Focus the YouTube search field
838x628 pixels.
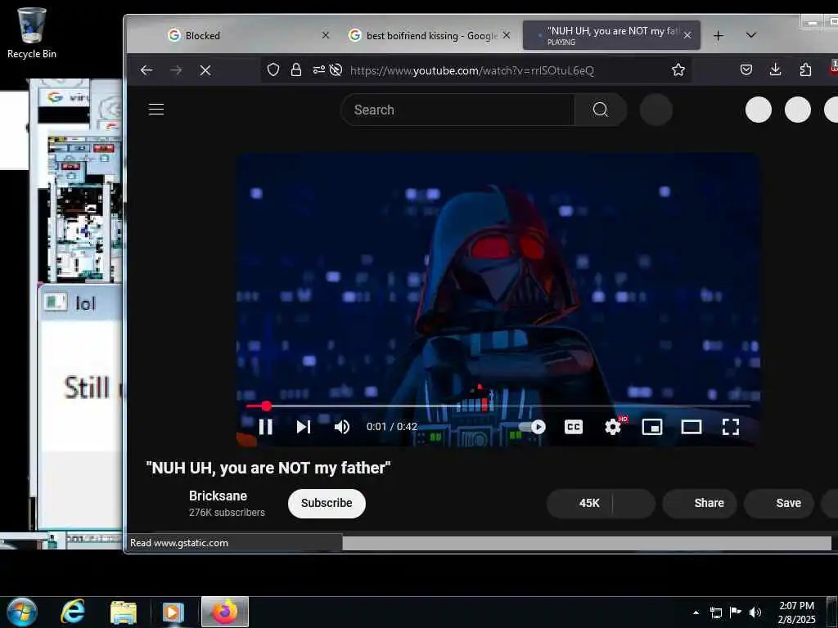pos(457,110)
